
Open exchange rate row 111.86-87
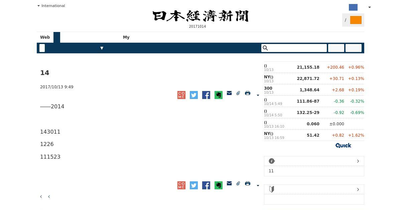314,101
